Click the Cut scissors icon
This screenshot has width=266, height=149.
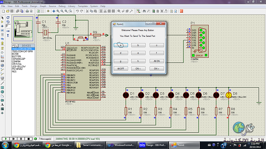(x=87, y=11)
